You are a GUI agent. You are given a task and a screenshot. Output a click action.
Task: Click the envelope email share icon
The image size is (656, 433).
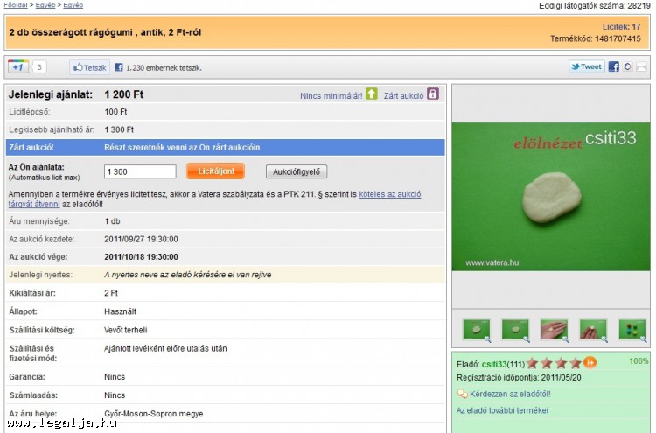pos(641,66)
